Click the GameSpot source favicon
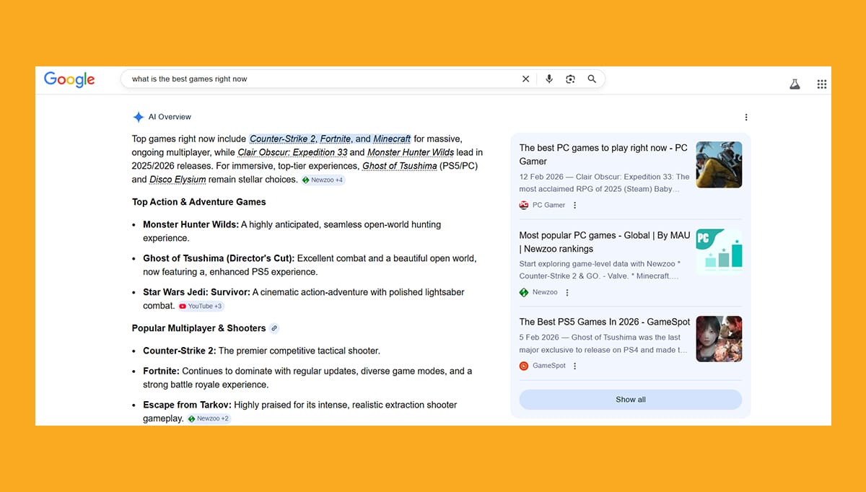This screenshot has width=866, height=492. (x=524, y=366)
